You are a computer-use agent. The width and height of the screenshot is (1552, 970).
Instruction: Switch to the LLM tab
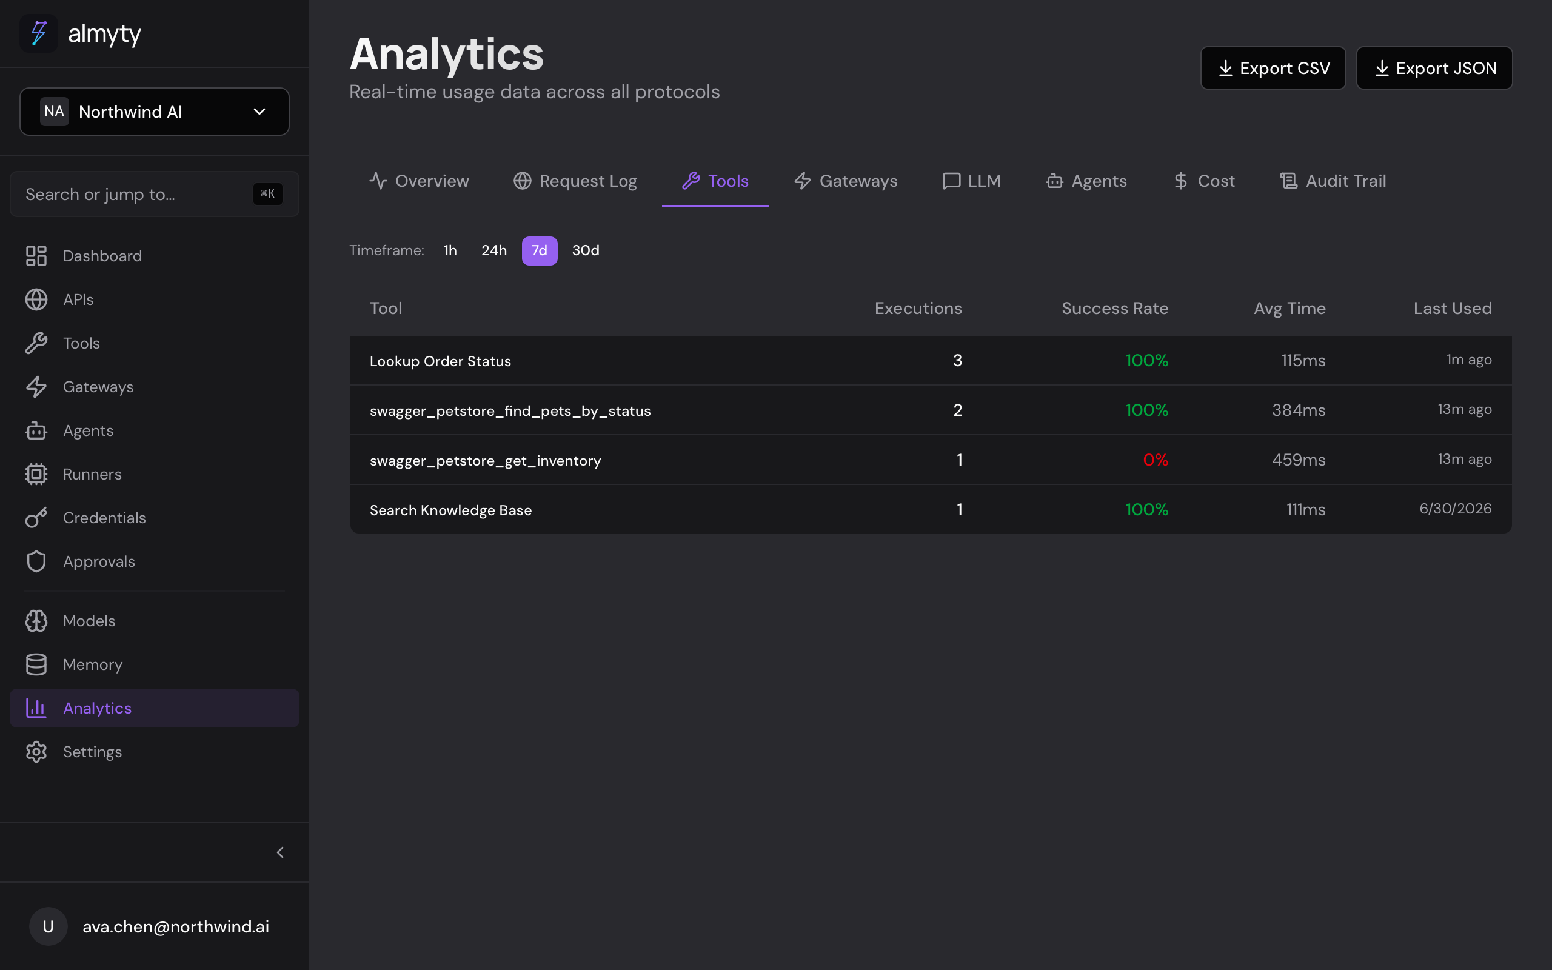coord(972,181)
